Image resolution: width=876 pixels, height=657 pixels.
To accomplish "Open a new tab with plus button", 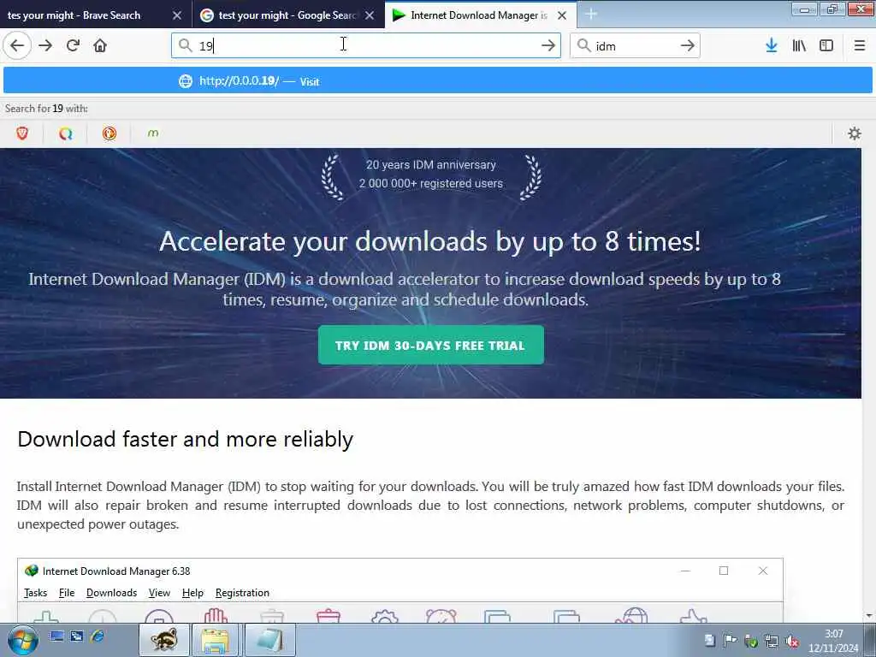I will click(x=591, y=15).
